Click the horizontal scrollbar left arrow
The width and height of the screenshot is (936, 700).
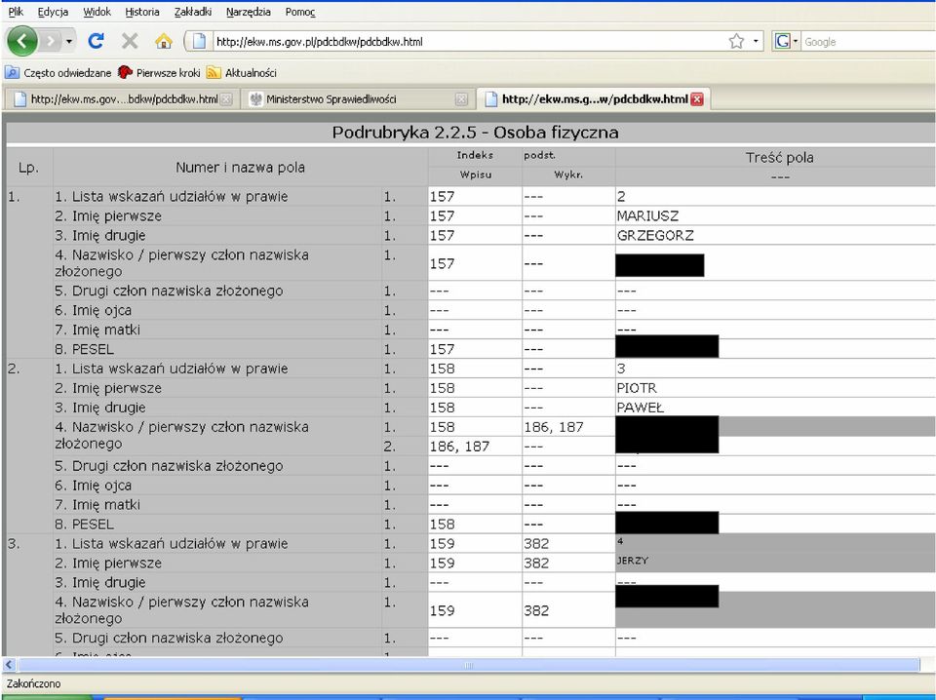coord(9,664)
